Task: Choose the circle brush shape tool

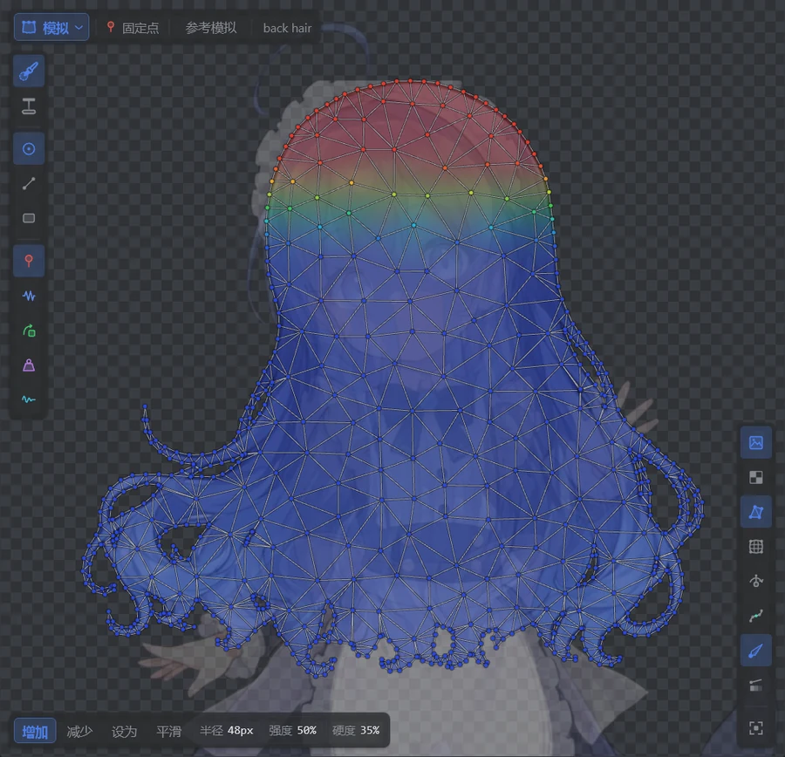Action: point(29,148)
